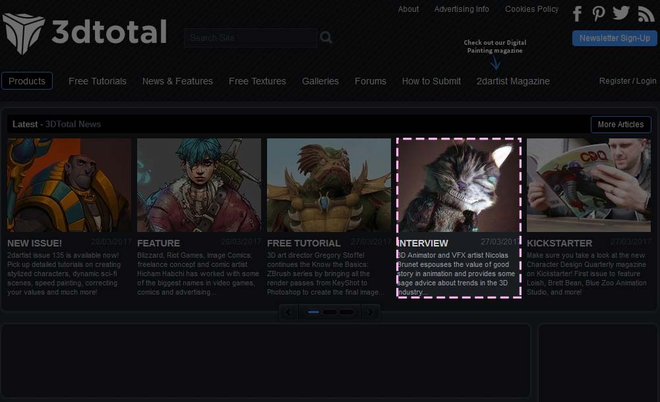Select the second carousel page indicator
This screenshot has height=402, width=660.
[x=330, y=312]
